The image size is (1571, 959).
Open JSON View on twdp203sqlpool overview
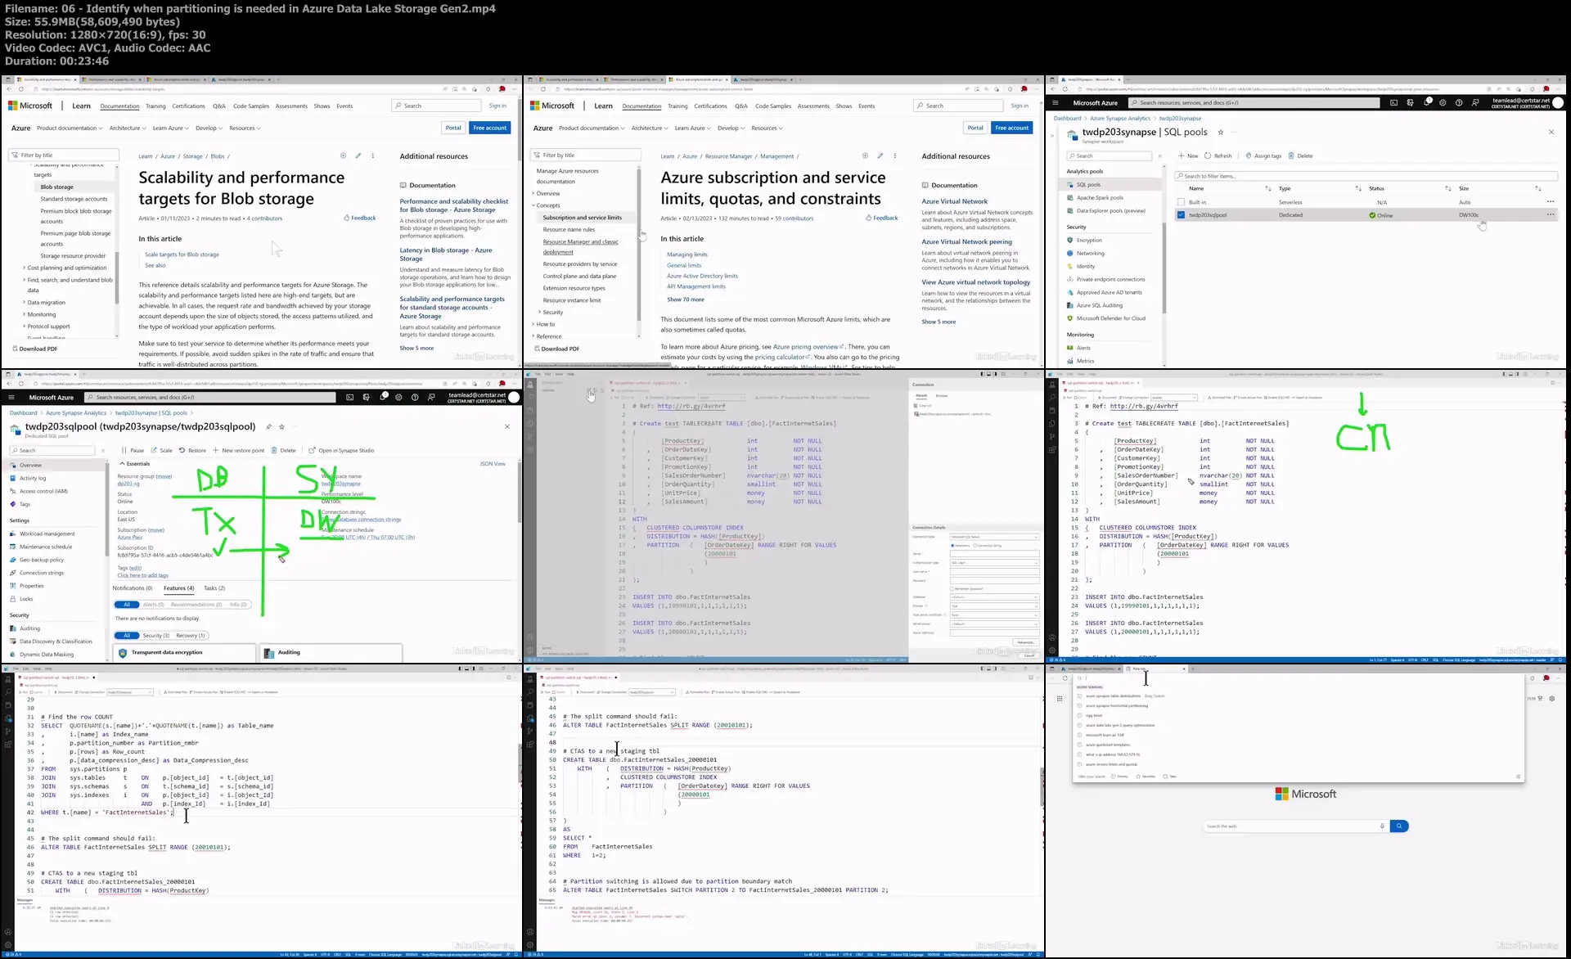(492, 464)
